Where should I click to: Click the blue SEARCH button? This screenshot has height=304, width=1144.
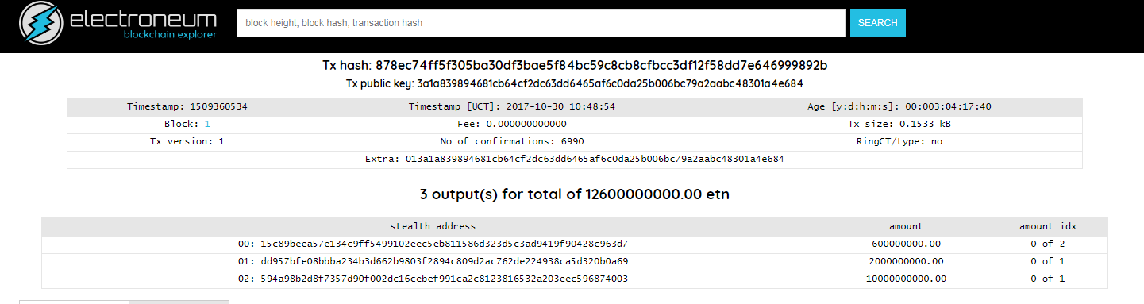point(877,23)
